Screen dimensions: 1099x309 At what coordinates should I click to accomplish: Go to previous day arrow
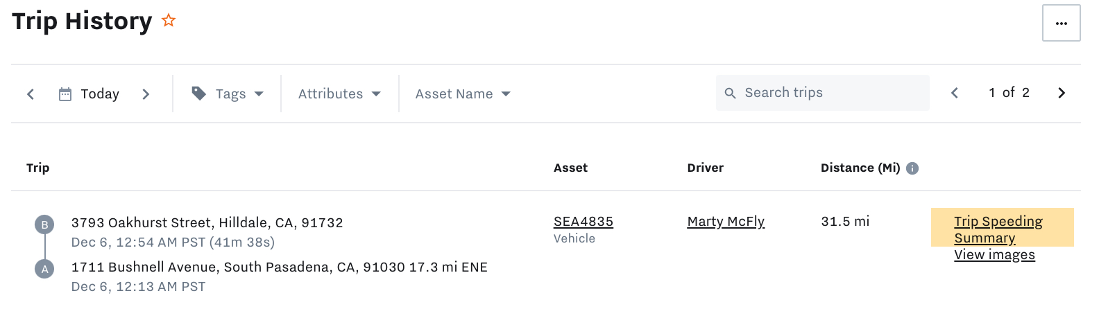31,94
